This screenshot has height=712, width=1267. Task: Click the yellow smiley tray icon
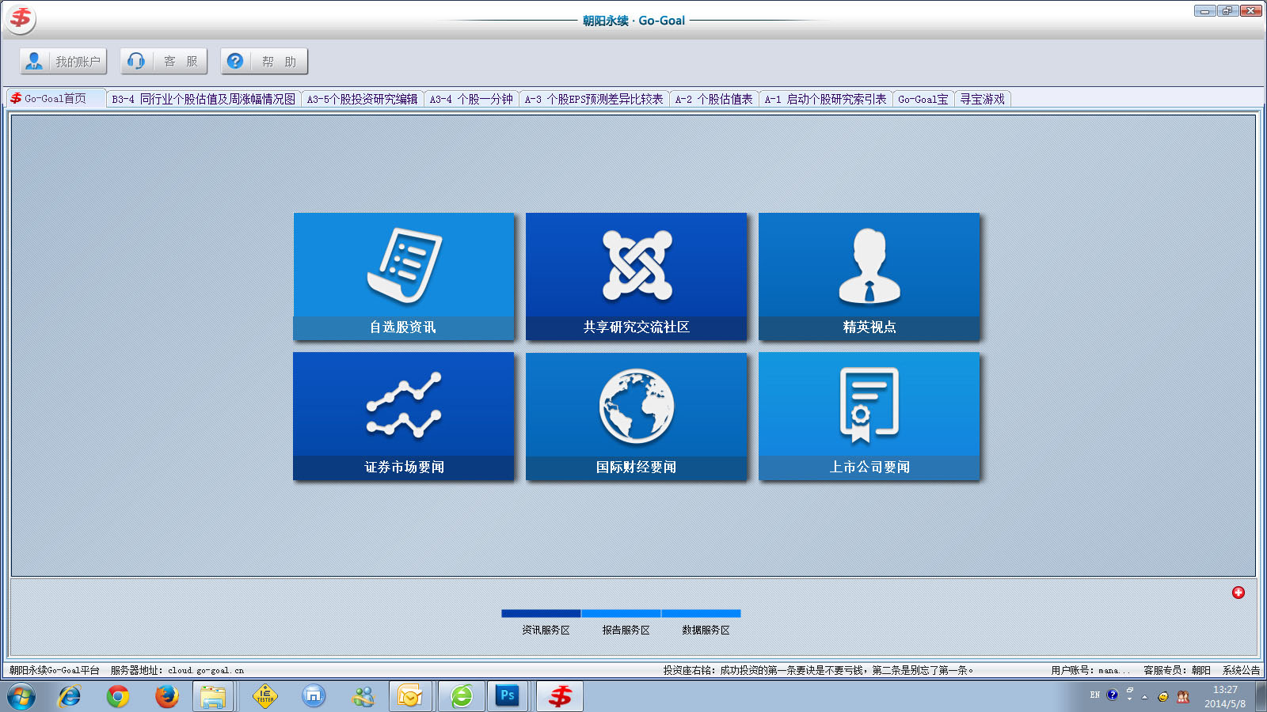1162,697
